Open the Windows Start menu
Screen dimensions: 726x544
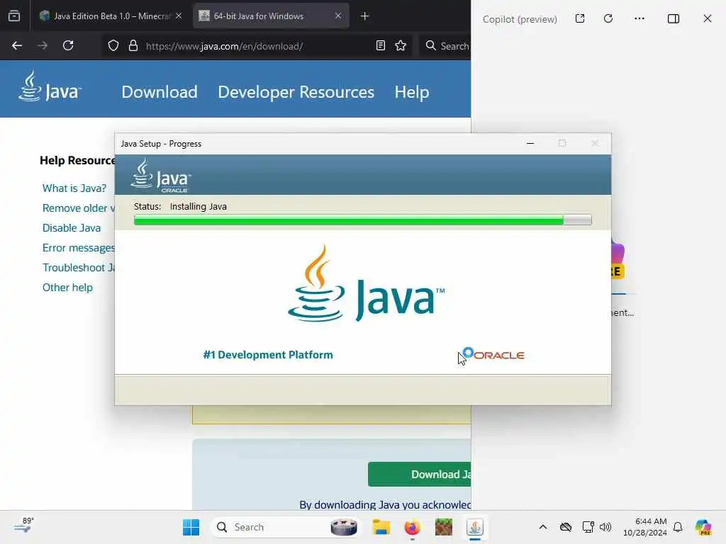coord(191,527)
